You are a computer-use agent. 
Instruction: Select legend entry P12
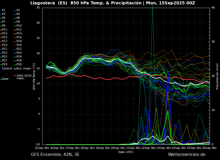coord(19,29)
